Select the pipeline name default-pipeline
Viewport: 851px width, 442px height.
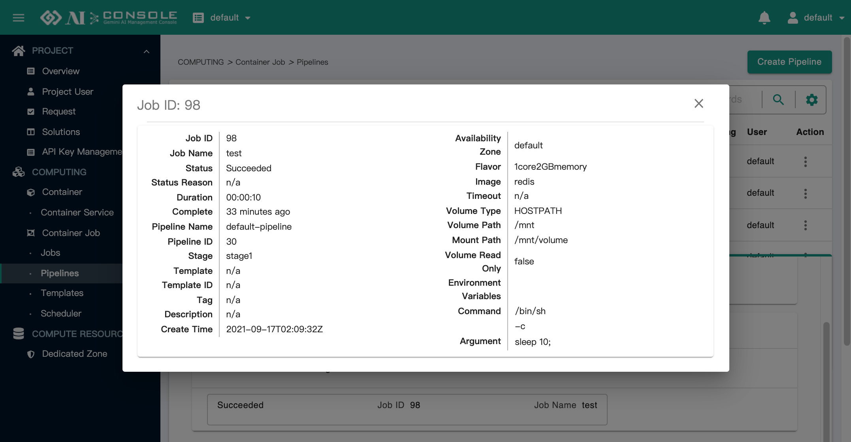click(x=259, y=227)
